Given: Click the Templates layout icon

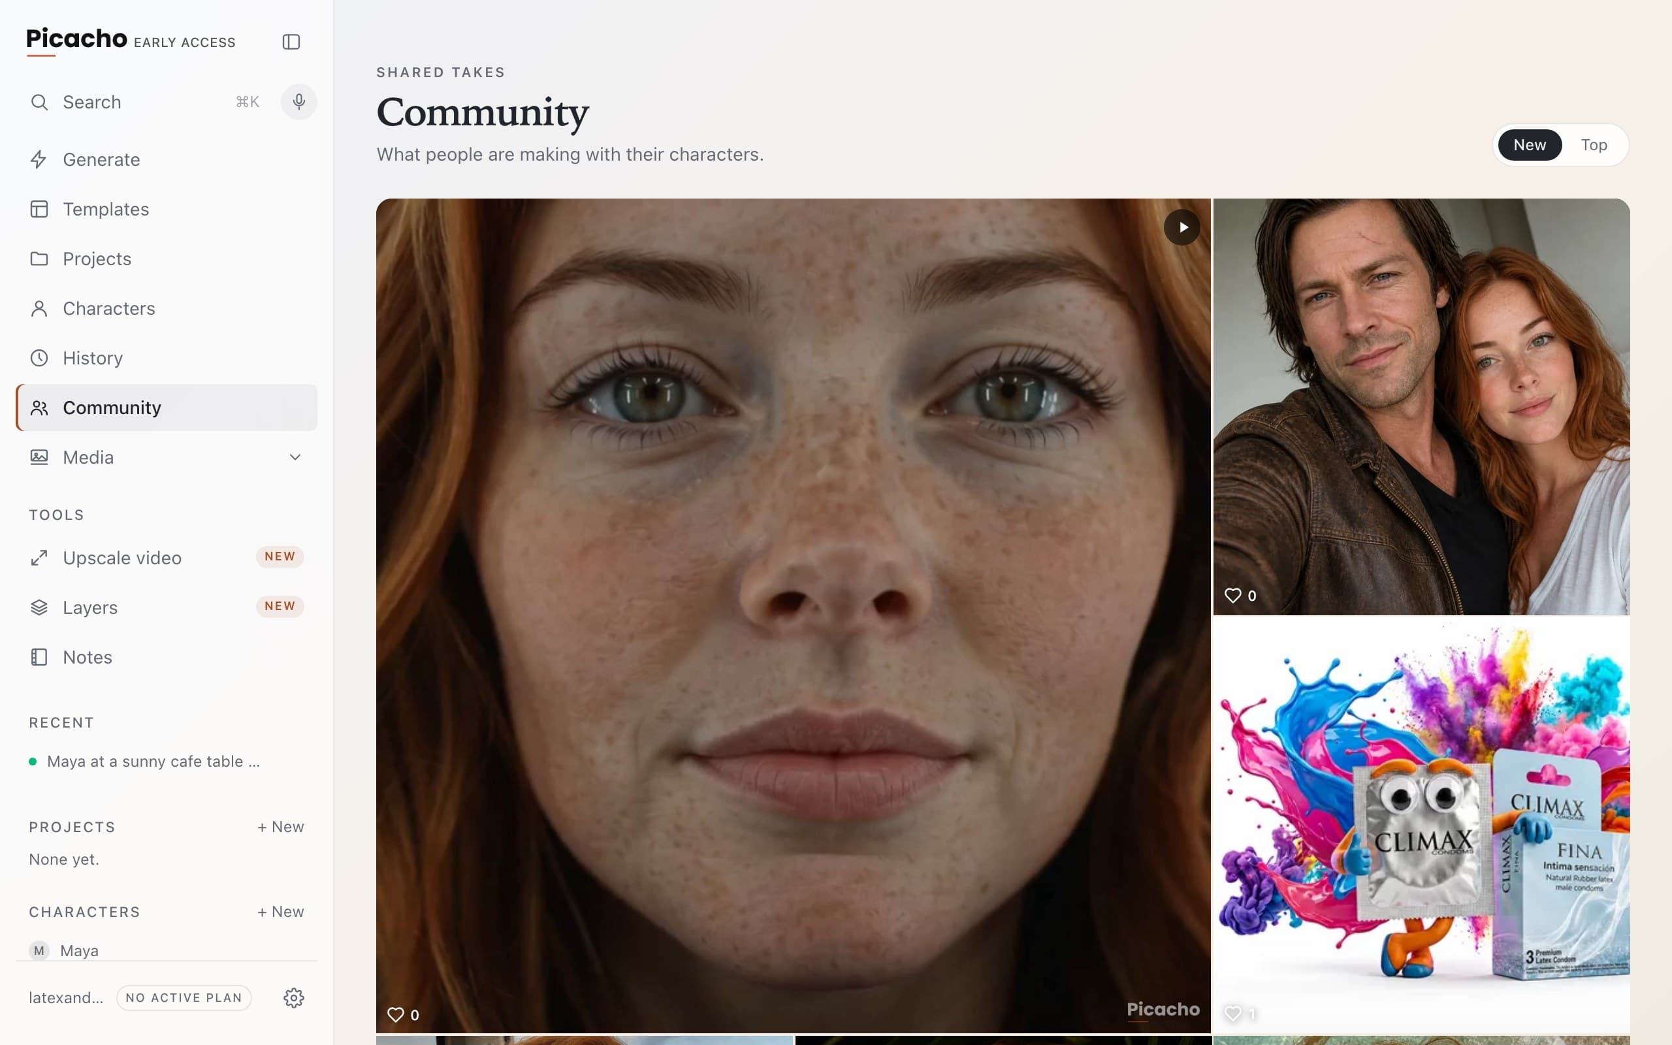Looking at the screenshot, I should click(39, 209).
